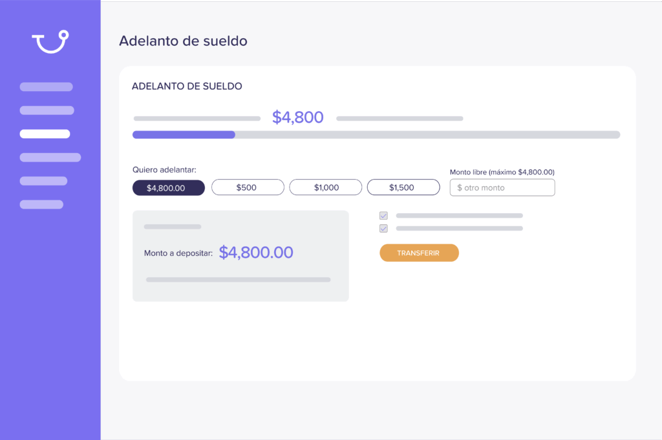Image resolution: width=662 pixels, height=440 pixels.
Task: Toggle the second checkbox above Transferir
Action: click(383, 228)
